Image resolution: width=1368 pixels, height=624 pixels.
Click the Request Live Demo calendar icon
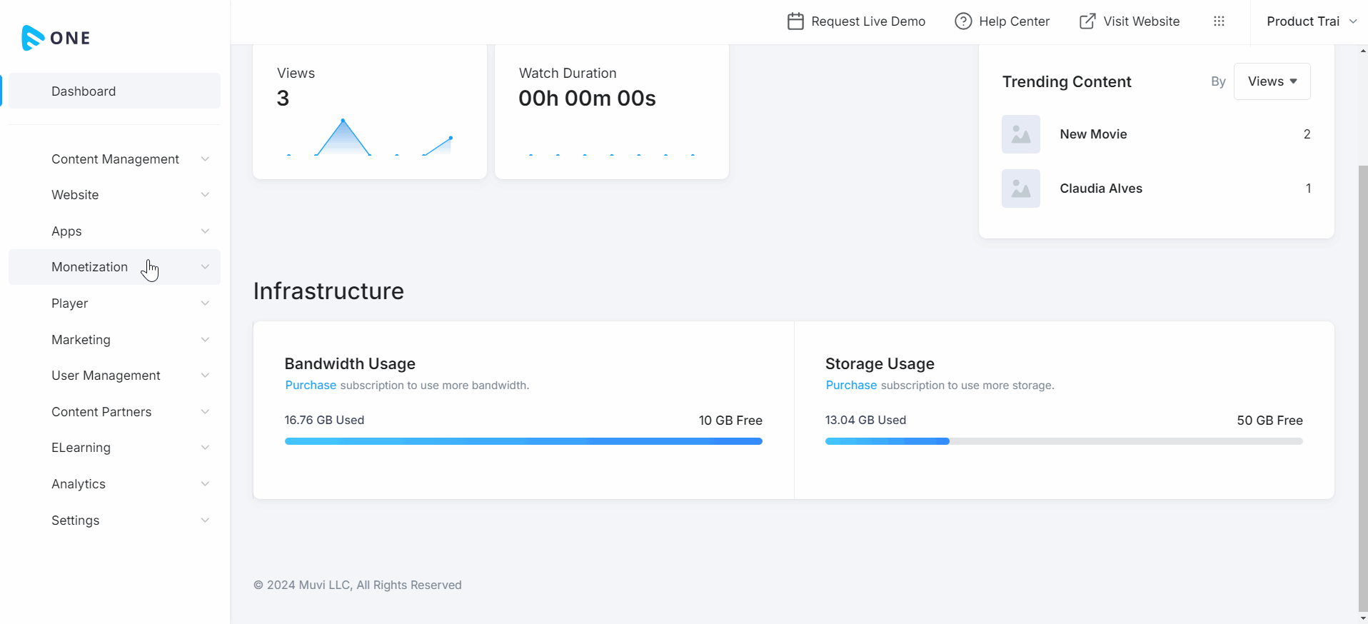(795, 21)
